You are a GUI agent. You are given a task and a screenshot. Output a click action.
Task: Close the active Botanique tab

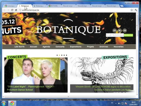(x=30, y=6)
